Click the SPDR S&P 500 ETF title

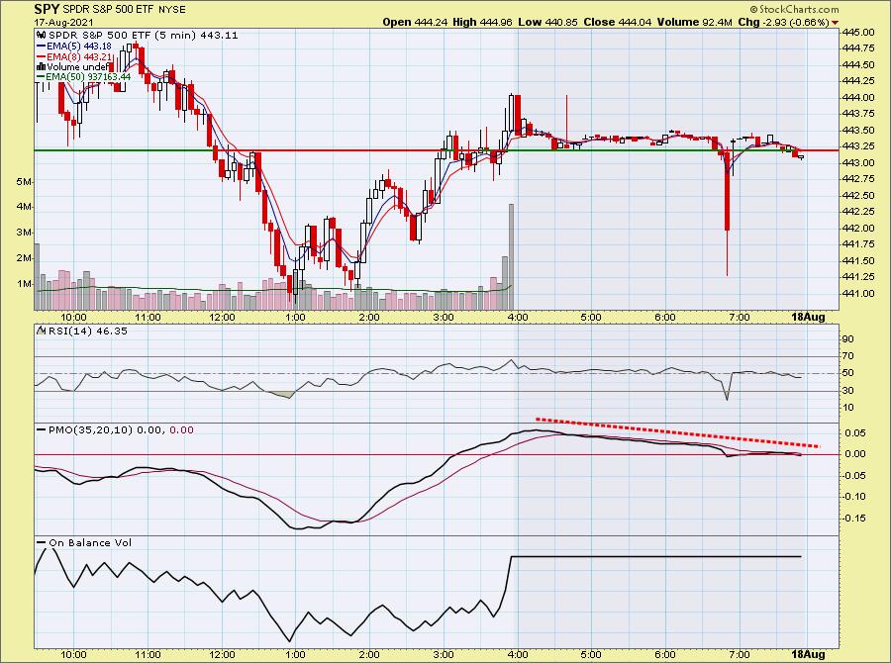click(106, 10)
